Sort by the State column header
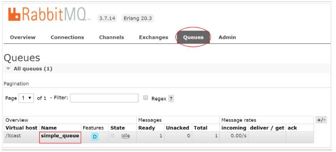This screenshot has height=152, width=336. [117, 128]
